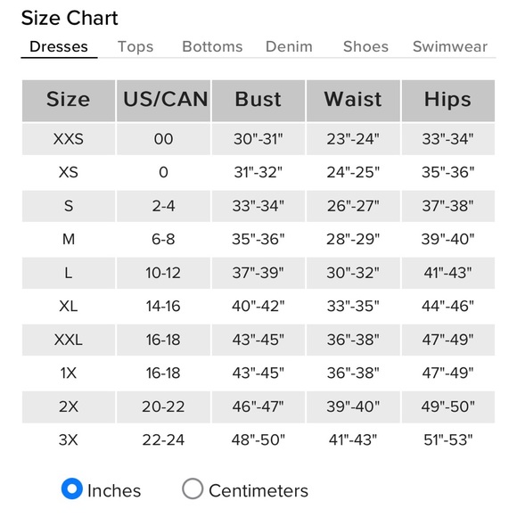Click the Size column header
The width and height of the screenshot is (517, 517).
tap(69, 100)
